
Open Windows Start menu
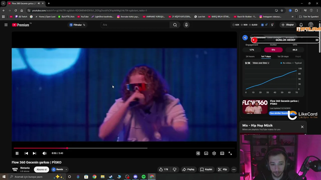click(x=4, y=177)
